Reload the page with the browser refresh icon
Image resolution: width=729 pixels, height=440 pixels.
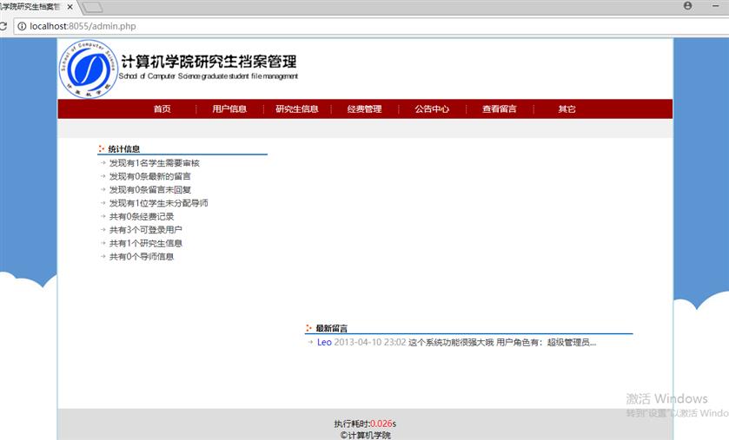click(4, 26)
